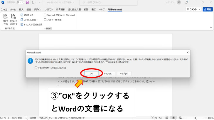
Task: Open the 校閲 tab
Action: [86, 9]
